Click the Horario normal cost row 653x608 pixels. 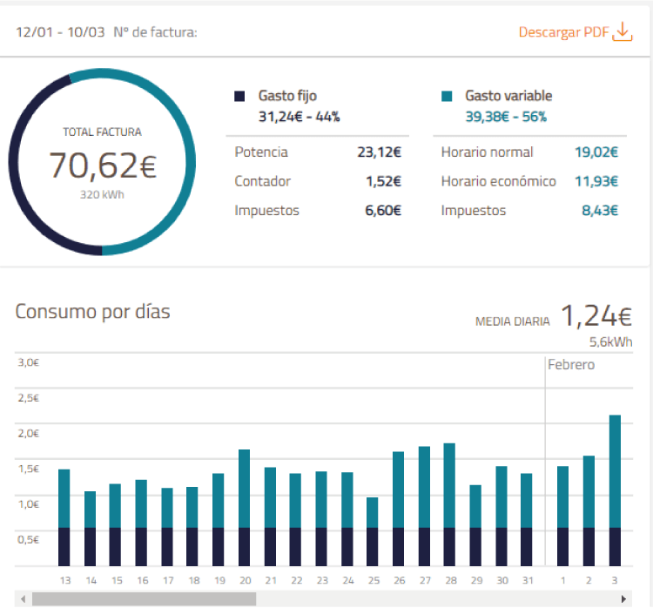click(529, 152)
